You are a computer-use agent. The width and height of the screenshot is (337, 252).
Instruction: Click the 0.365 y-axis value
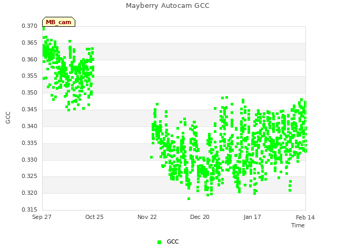pos(29,43)
